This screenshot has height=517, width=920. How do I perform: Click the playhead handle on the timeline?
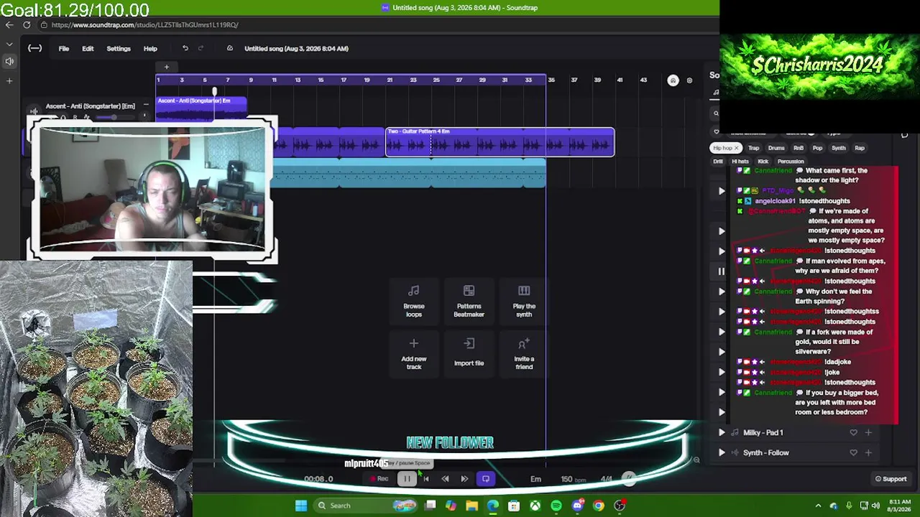[x=214, y=91]
